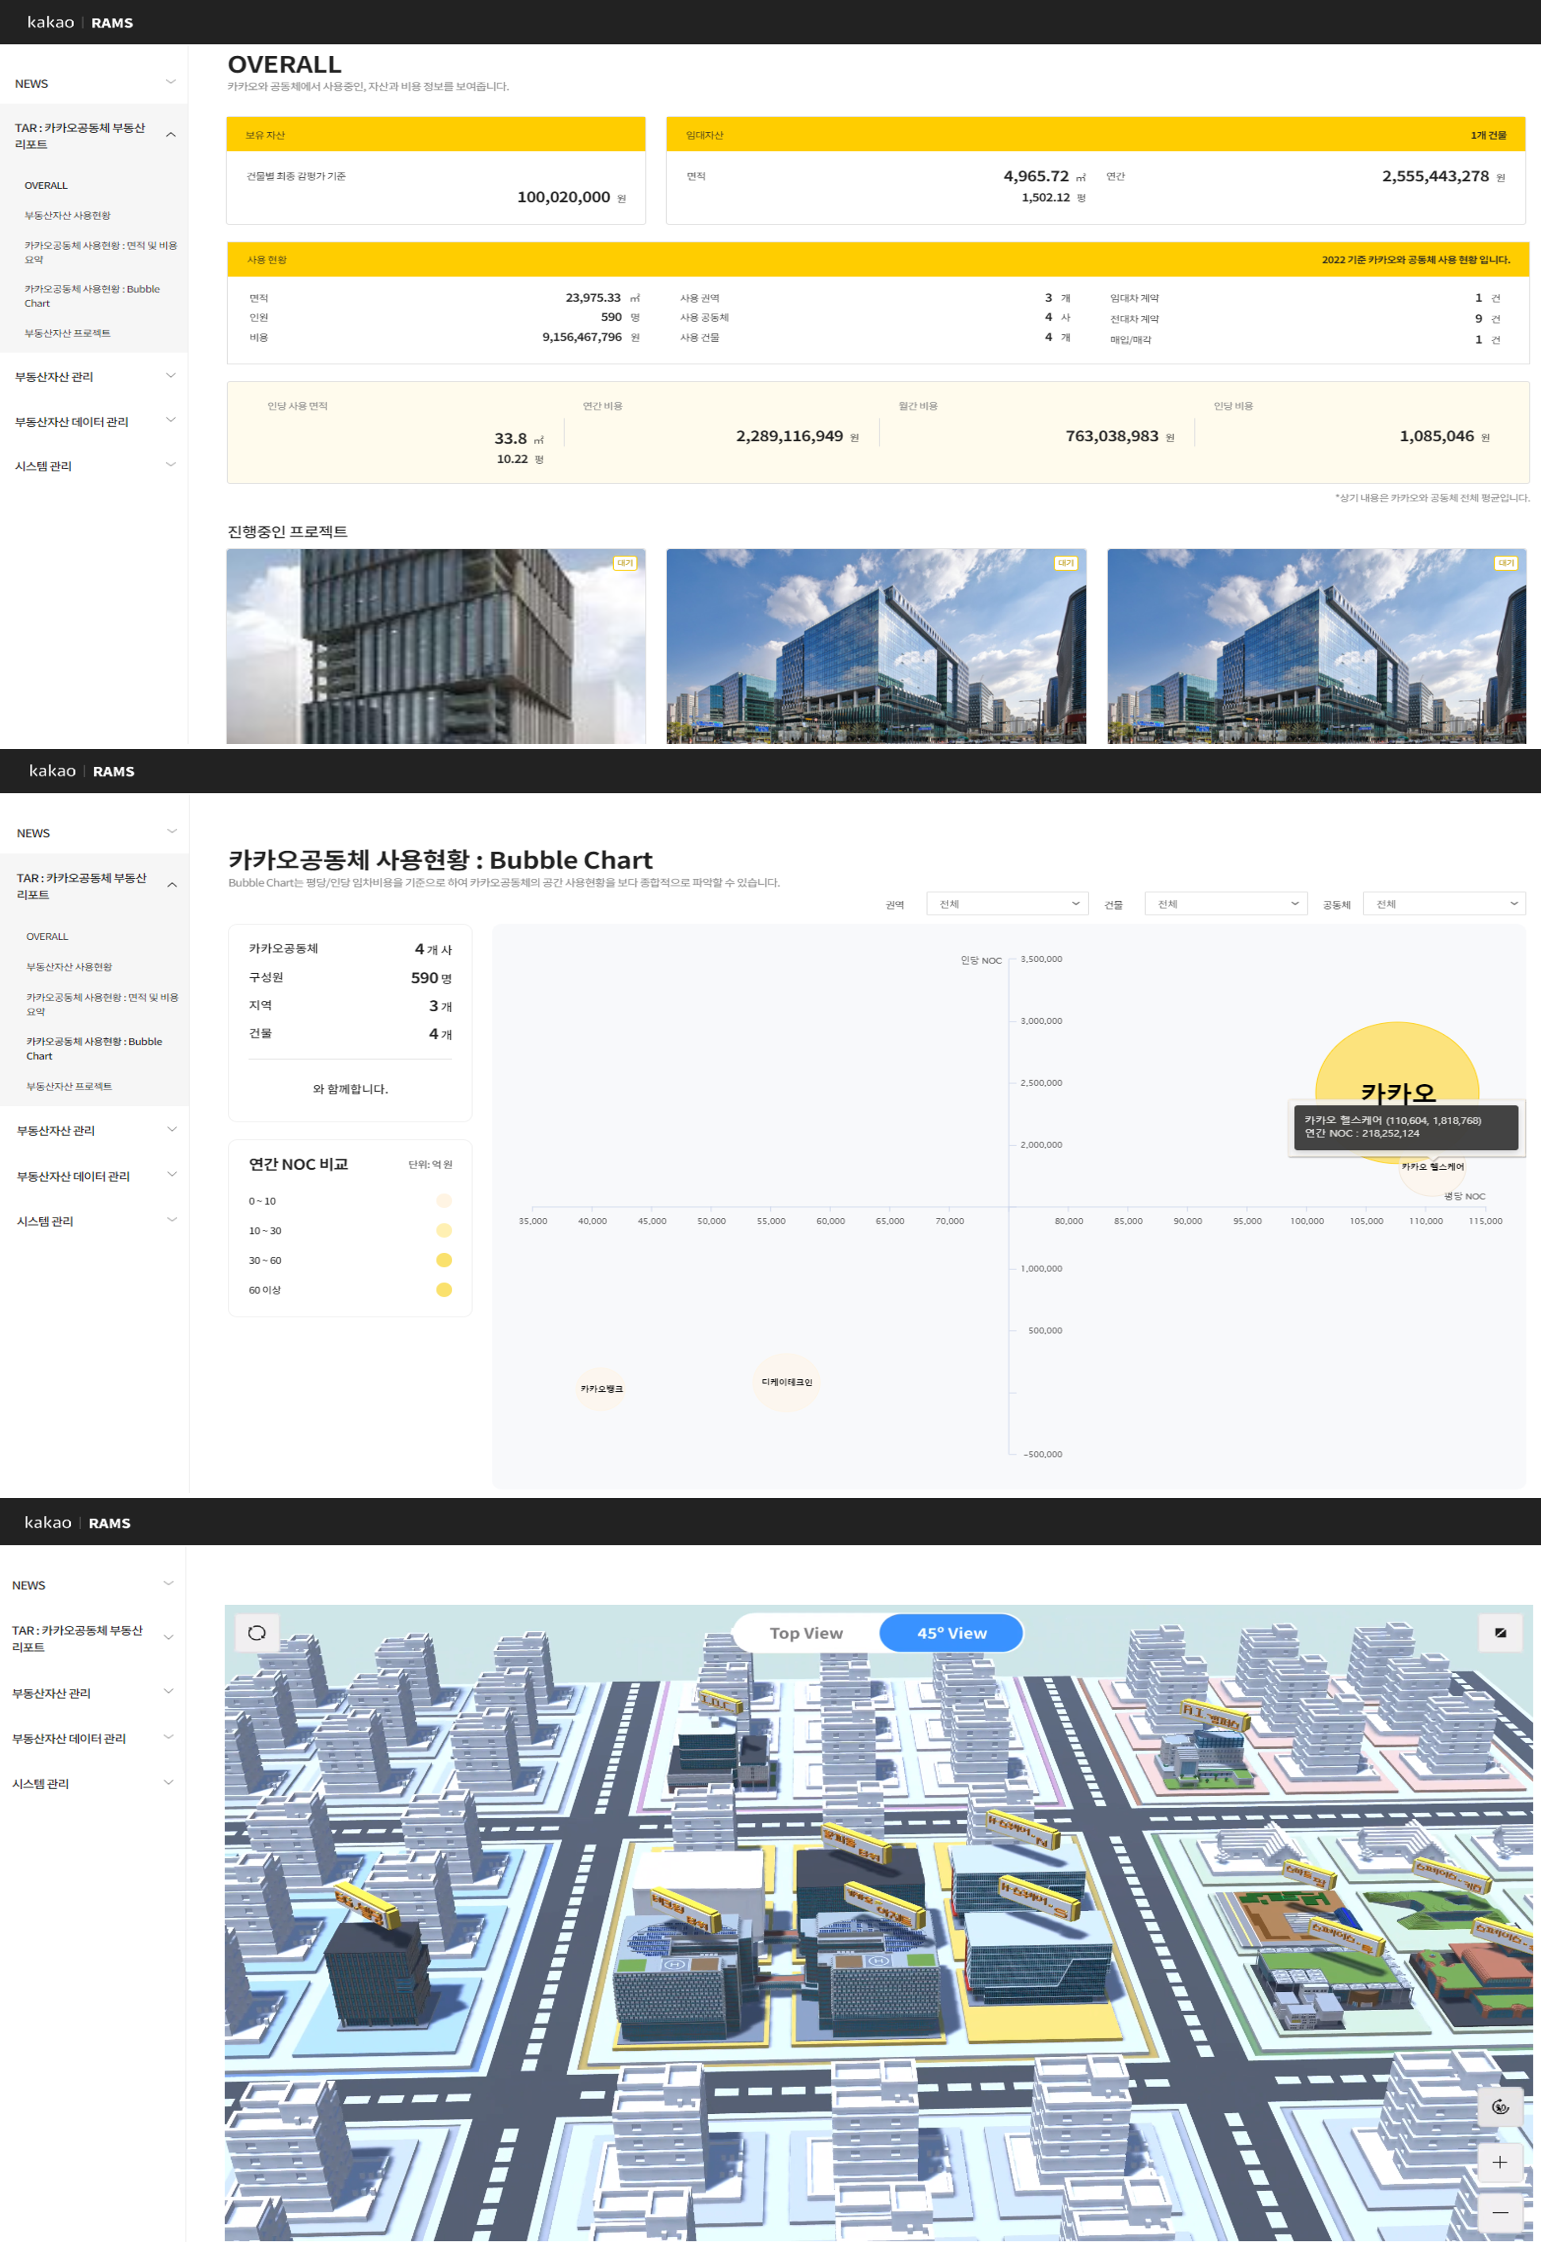Switch the 3D map to Top View
The width and height of the screenshot is (1541, 2242).
[806, 1633]
